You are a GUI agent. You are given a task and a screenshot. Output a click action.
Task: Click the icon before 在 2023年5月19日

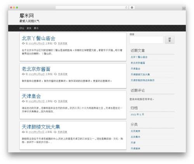(23, 74)
